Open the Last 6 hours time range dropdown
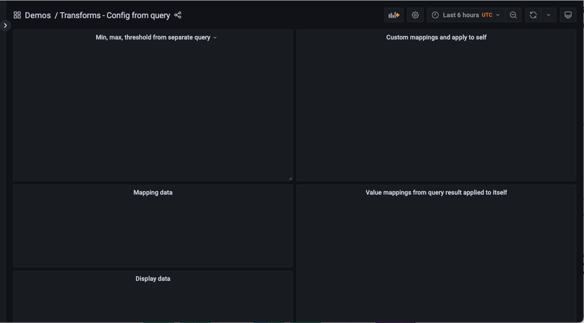Viewport: 584px width, 323px height. [462, 15]
